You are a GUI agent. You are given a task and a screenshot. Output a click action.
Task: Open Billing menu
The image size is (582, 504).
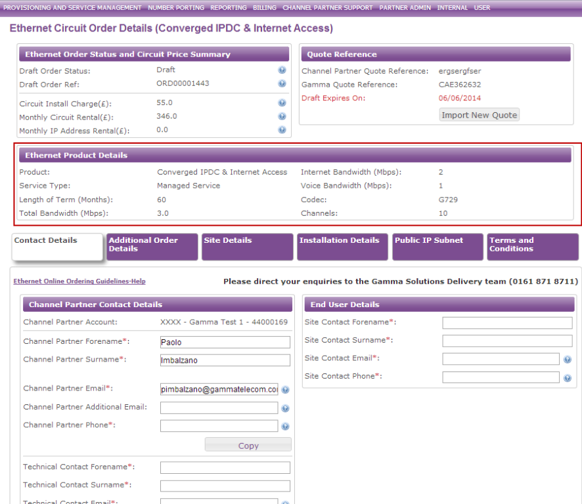tap(265, 7)
